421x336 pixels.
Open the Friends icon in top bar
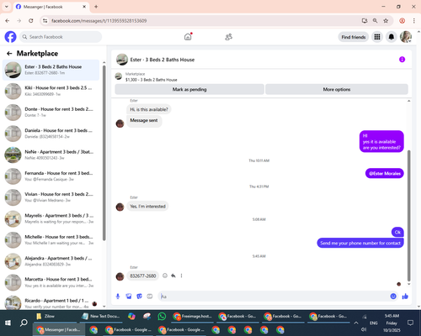coord(229,37)
